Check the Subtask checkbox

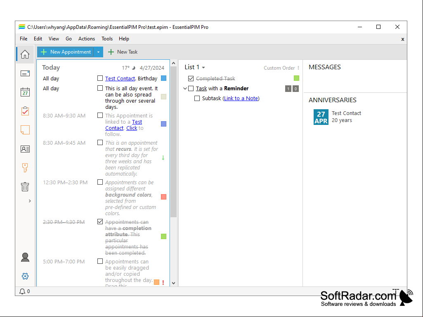pos(197,99)
